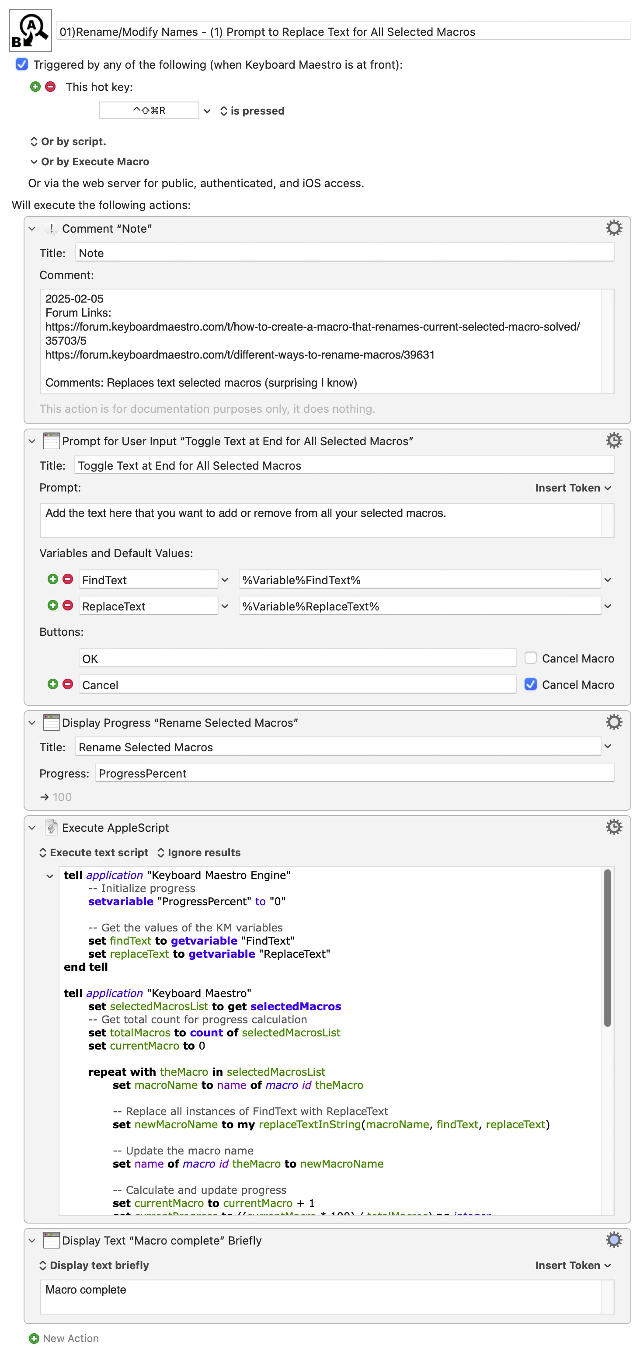Click the hot key field ⌃⇧⌘R

pos(149,110)
